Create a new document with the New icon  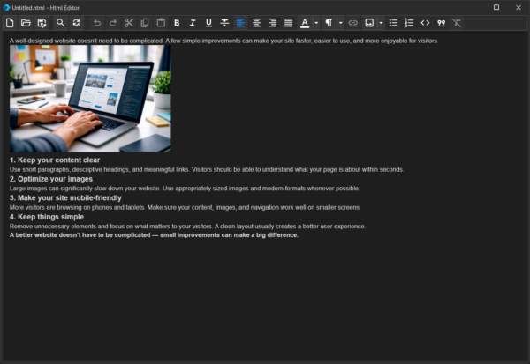point(10,23)
